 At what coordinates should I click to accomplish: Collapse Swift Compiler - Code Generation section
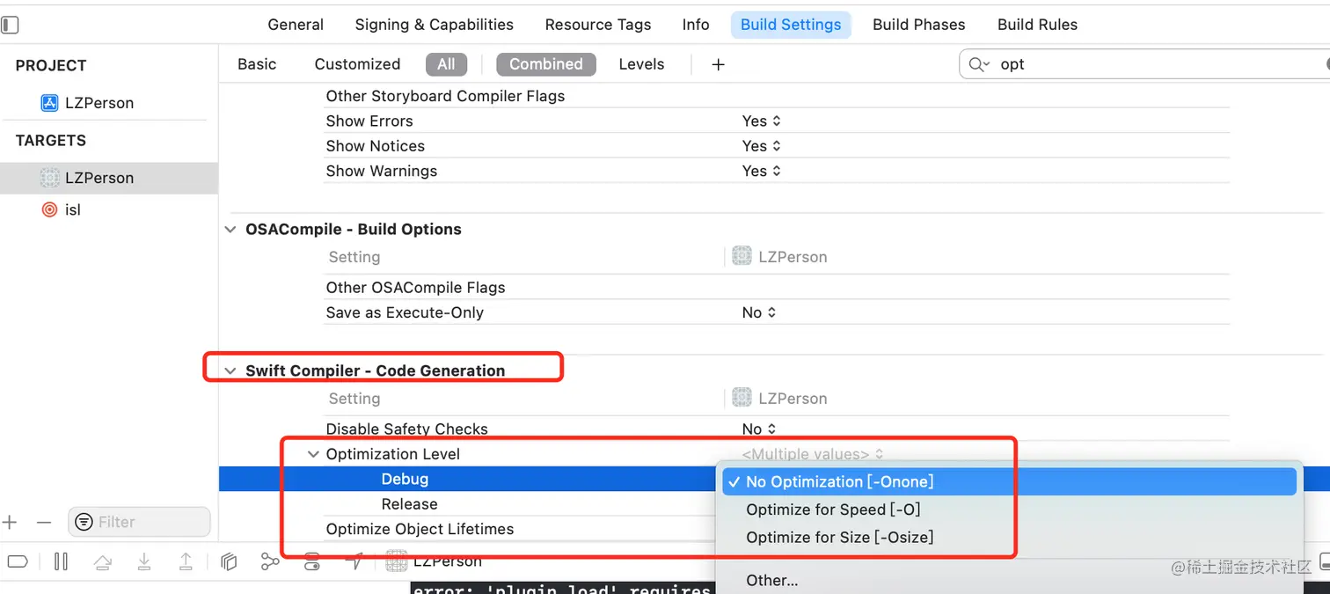click(x=230, y=370)
